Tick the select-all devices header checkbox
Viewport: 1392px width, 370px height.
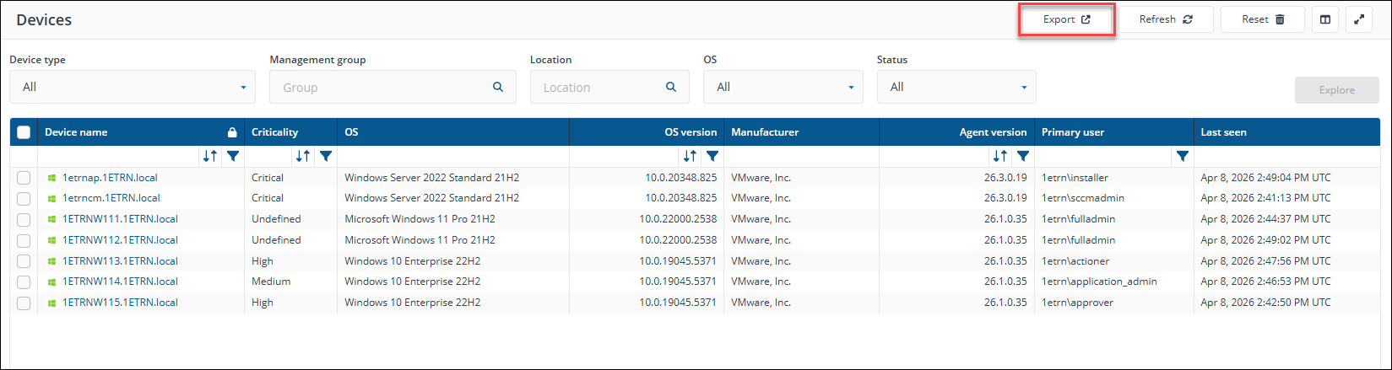(24, 132)
